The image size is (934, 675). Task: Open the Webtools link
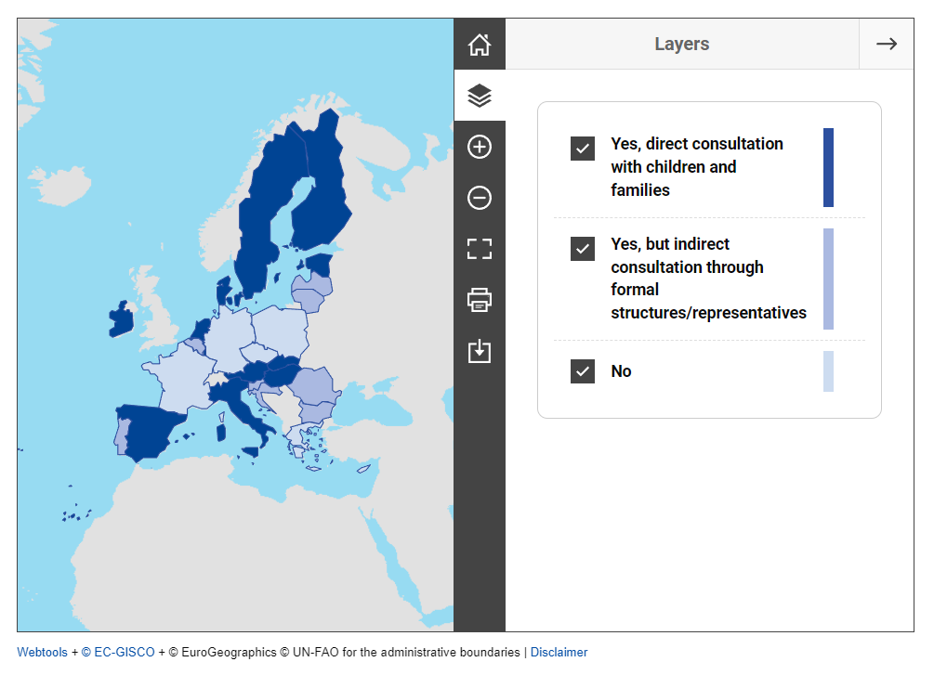pos(42,653)
